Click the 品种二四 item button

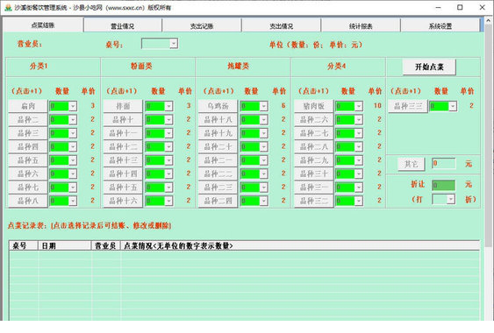click(218, 201)
